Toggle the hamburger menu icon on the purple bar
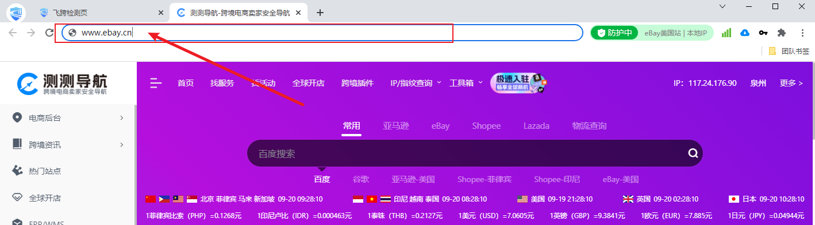815x225 pixels. pos(156,83)
